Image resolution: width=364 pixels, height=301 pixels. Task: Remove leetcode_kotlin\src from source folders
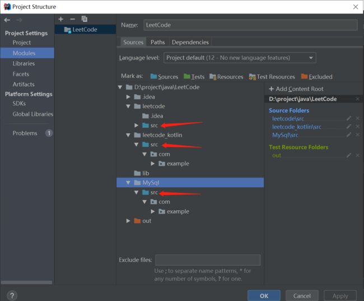click(357, 127)
